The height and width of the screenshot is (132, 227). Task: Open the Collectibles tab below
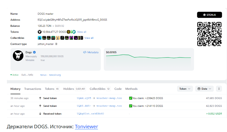tap(100, 89)
